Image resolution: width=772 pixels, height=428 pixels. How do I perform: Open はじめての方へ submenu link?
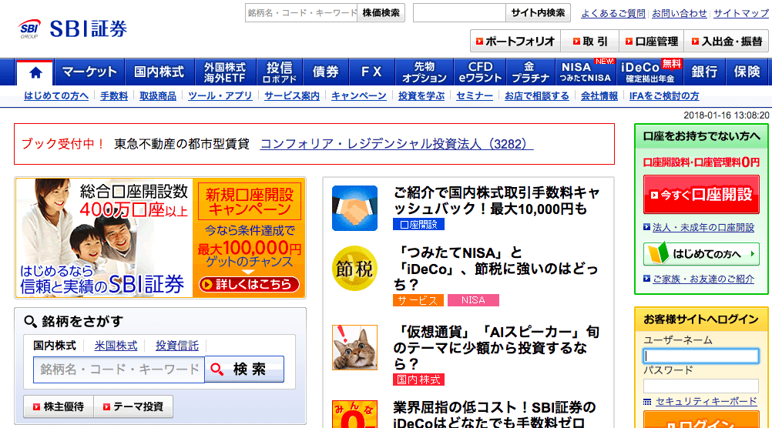click(56, 96)
